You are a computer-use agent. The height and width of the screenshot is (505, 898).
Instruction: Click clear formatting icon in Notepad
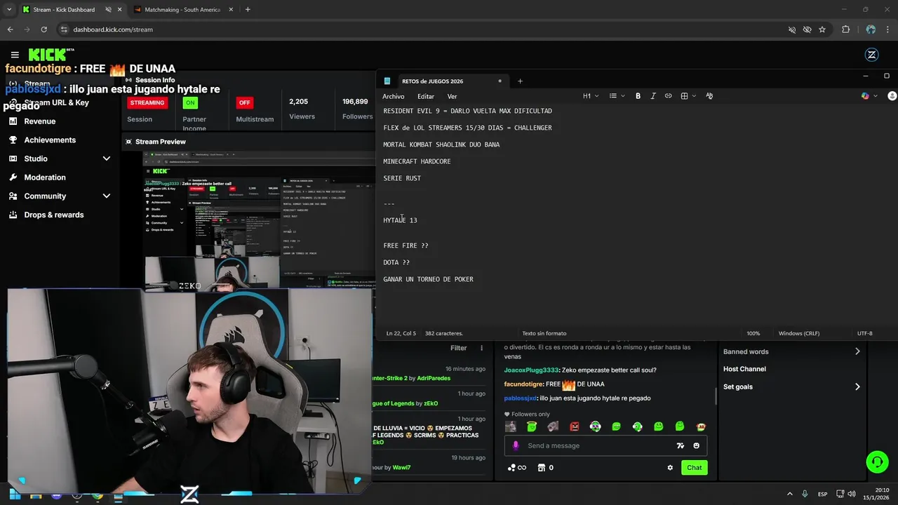click(x=709, y=96)
